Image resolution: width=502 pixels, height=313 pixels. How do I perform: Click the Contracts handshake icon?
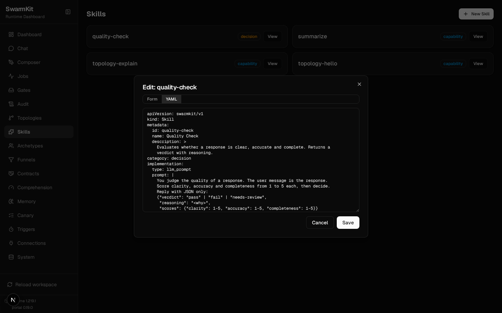click(x=11, y=174)
